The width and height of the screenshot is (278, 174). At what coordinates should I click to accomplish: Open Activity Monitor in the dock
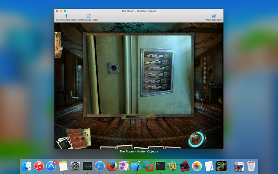88,166
